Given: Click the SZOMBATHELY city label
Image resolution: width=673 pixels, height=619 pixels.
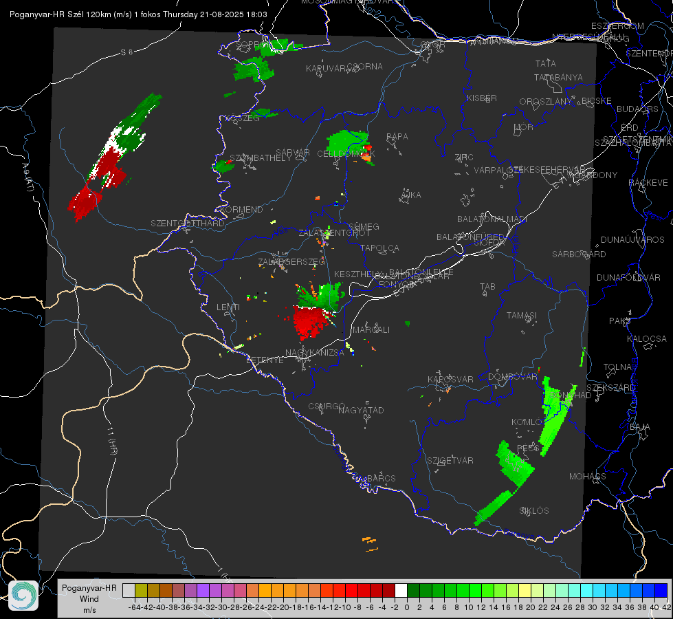Looking at the screenshot, I should click(x=260, y=158).
